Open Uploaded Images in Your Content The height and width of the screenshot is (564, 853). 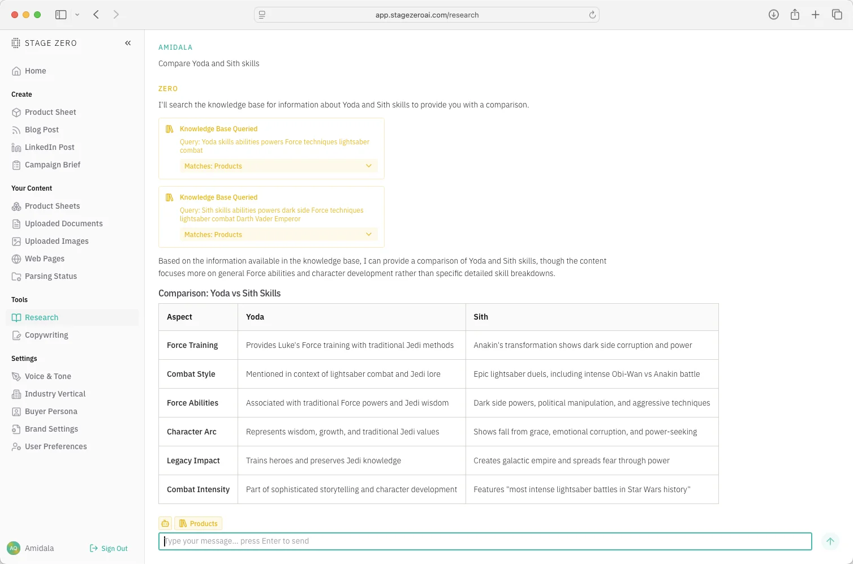point(57,241)
